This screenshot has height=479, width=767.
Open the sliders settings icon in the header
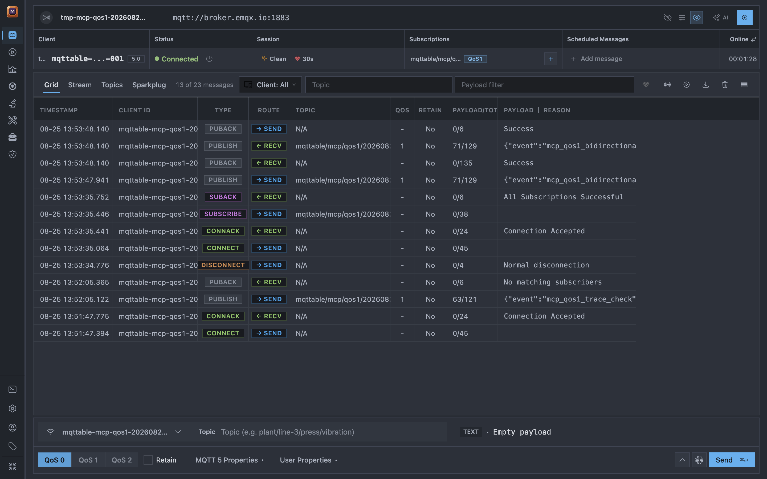tap(682, 18)
